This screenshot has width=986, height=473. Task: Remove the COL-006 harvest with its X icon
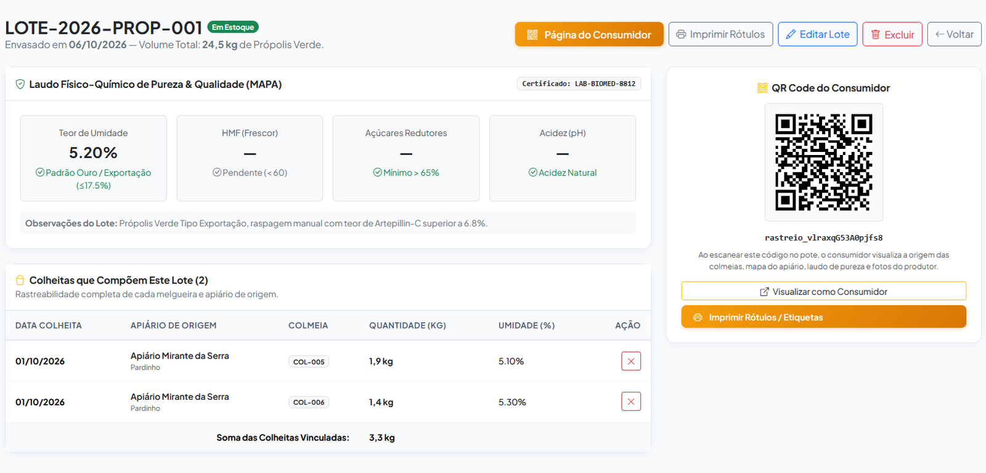(x=631, y=402)
